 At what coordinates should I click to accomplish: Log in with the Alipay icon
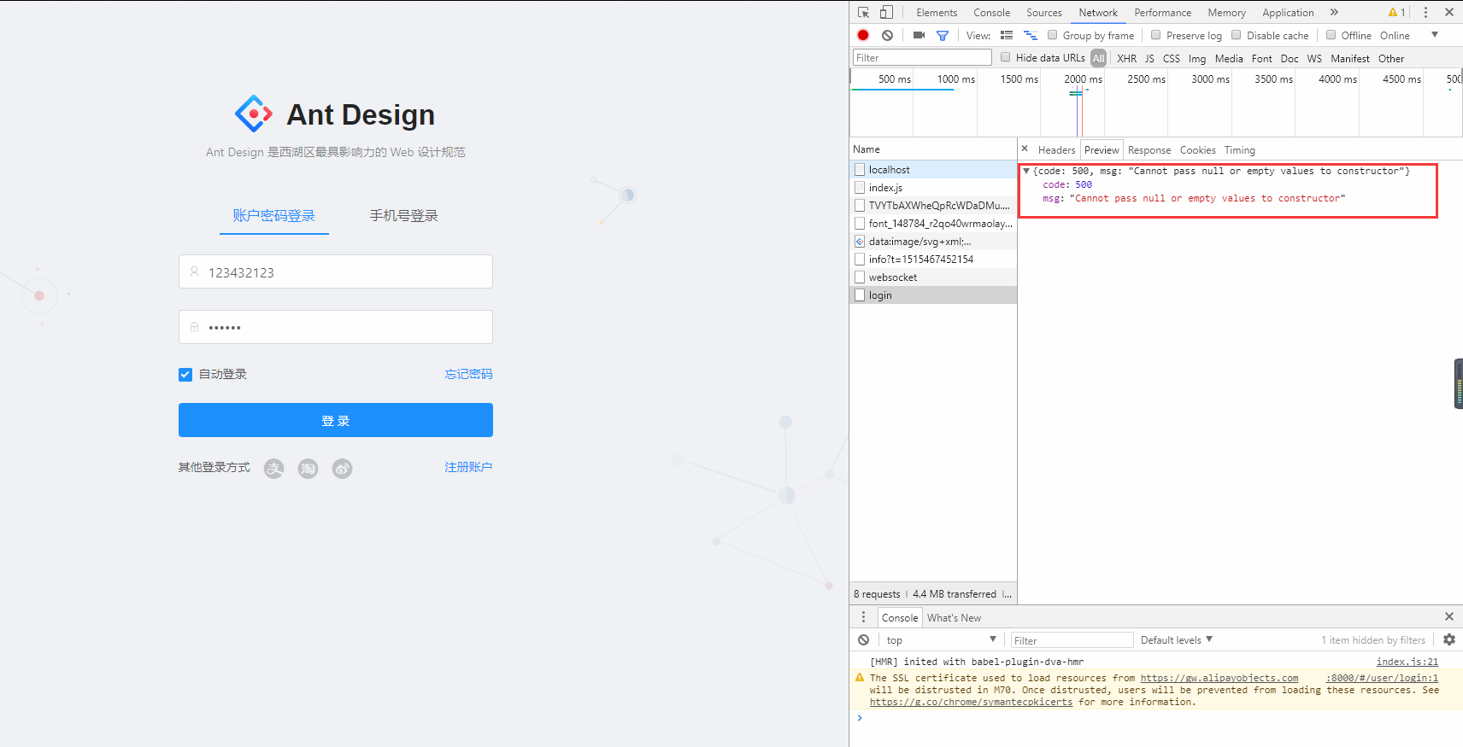(273, 468)
